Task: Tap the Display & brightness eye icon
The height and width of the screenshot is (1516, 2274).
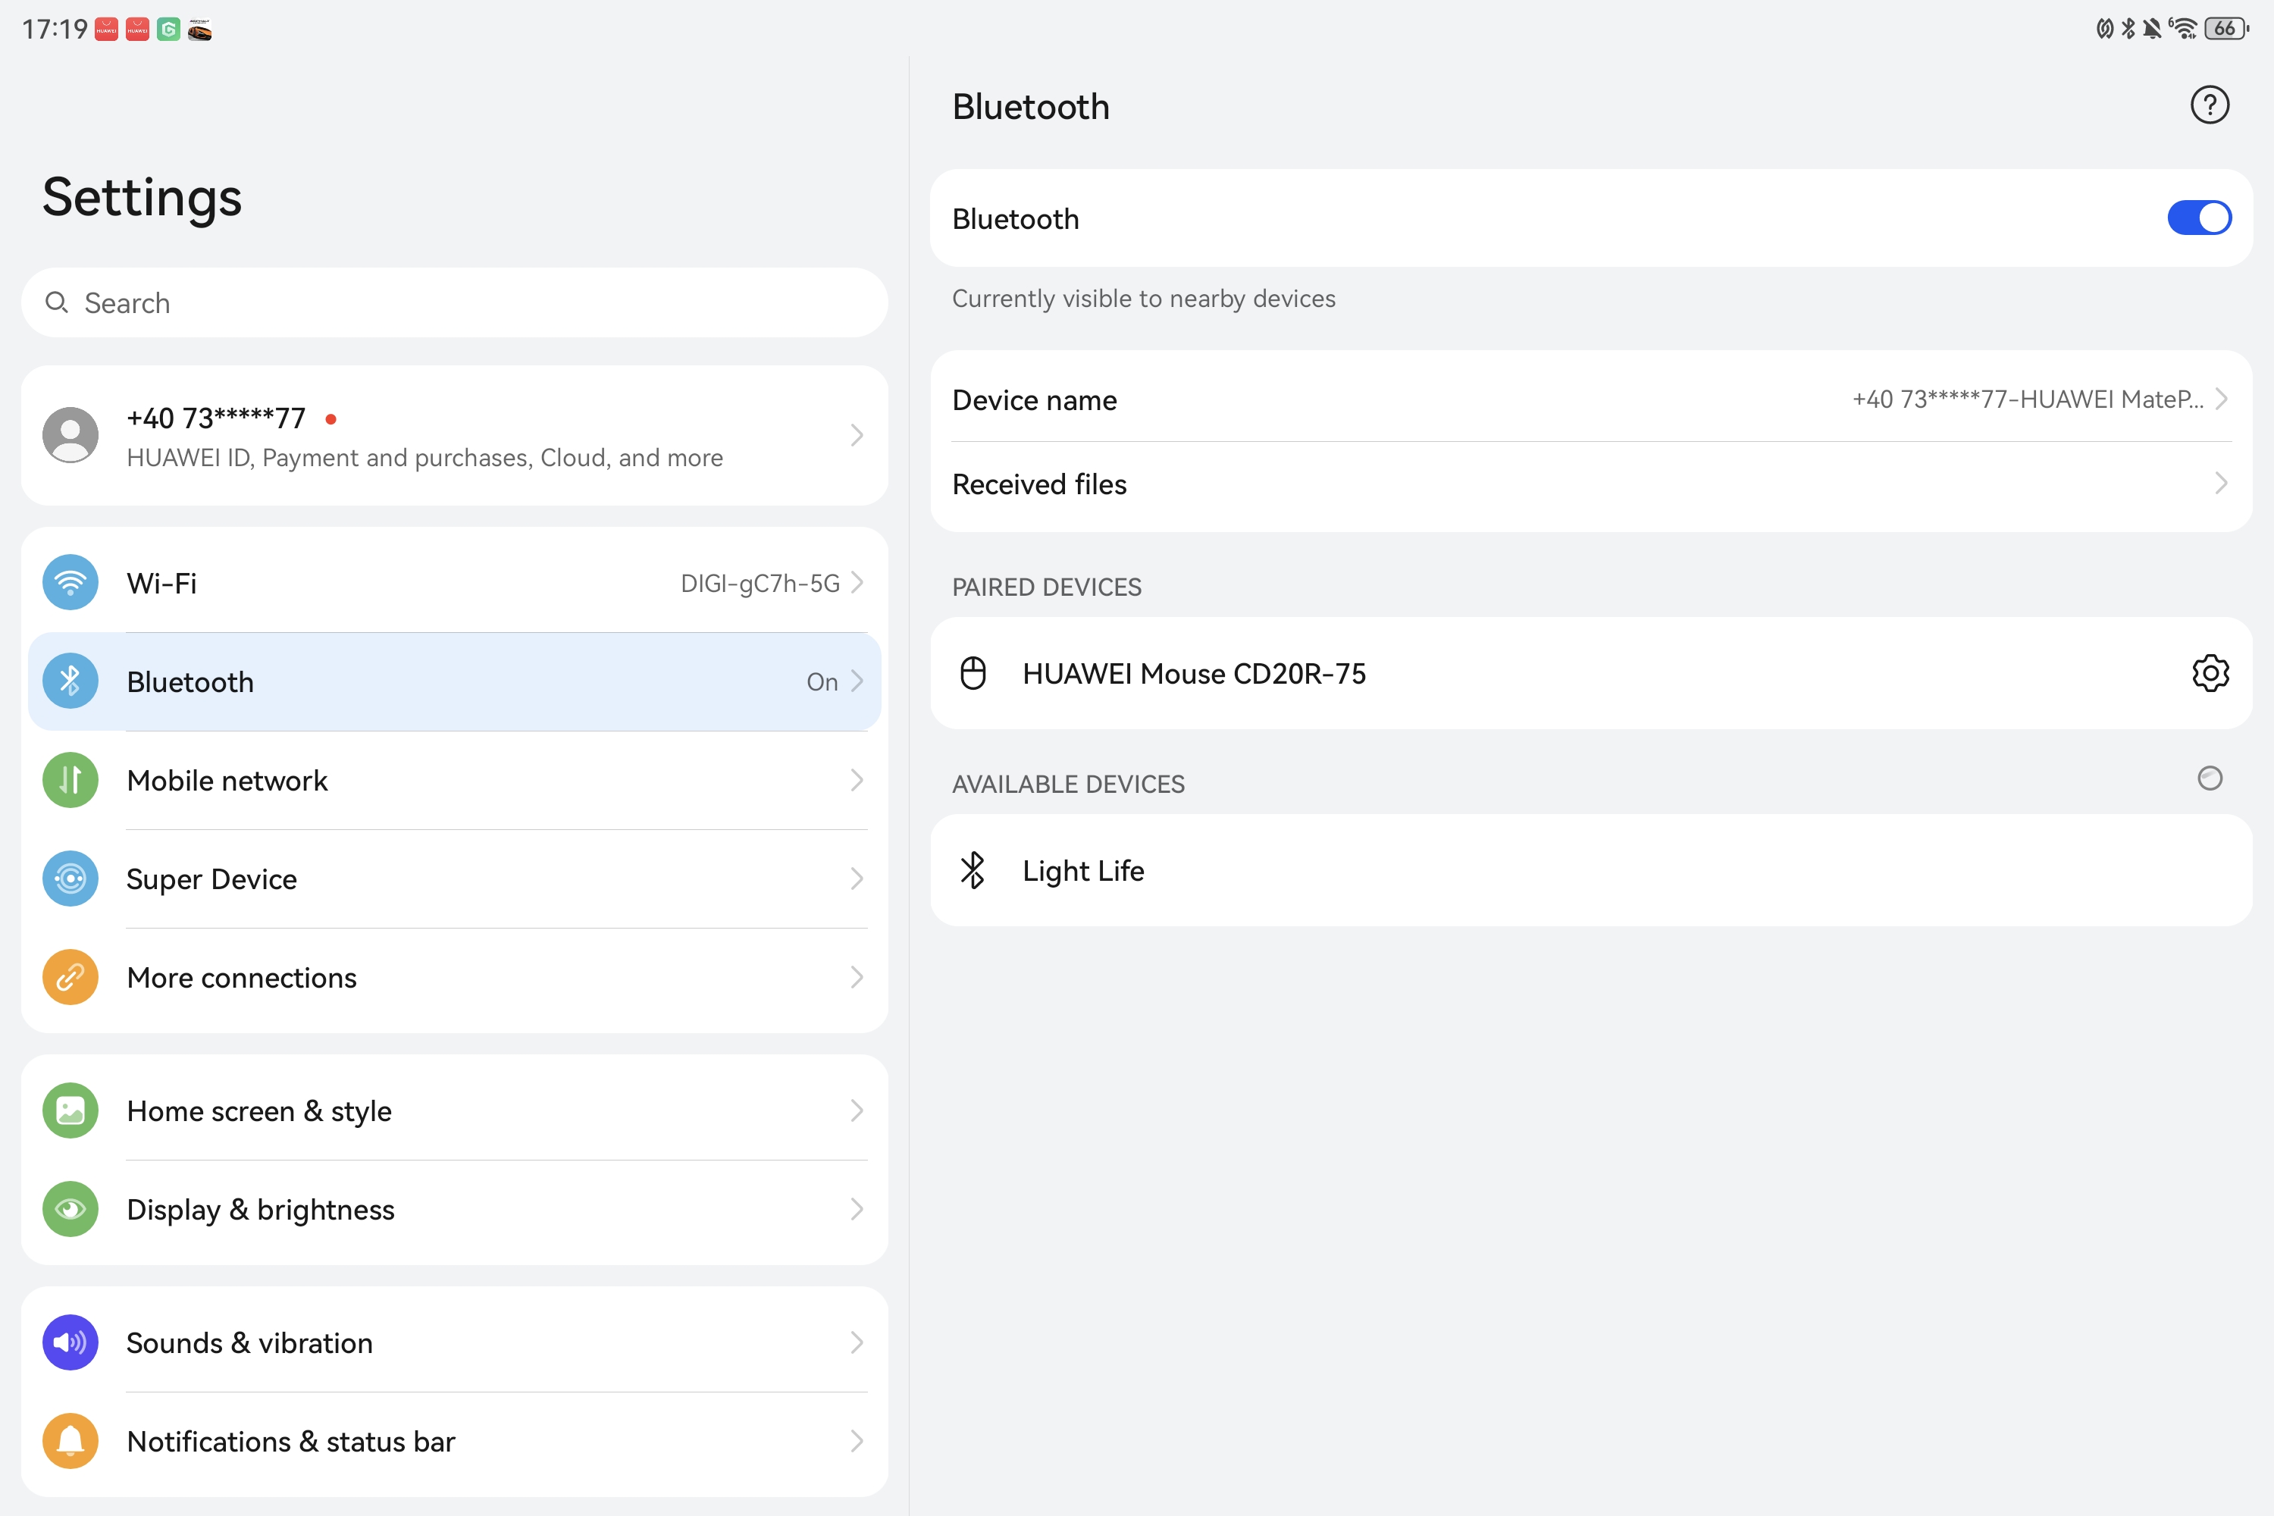Action: coord(70,1210)
